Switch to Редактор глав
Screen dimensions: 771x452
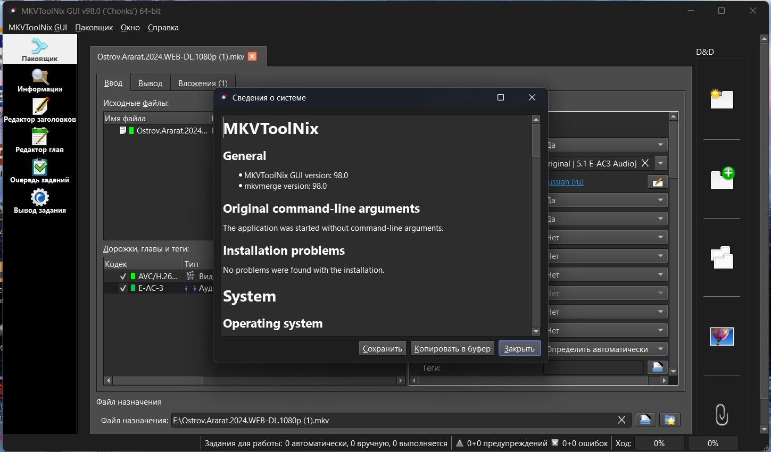(40, 141)
